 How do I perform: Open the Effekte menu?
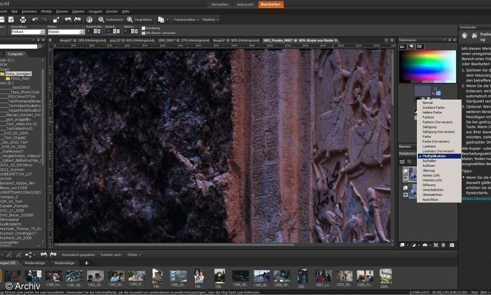46,11
